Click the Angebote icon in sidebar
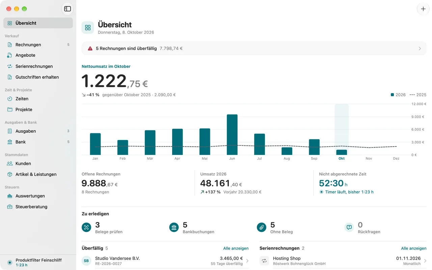432x270 pixels. pyautogui.click(x=10, y=55)
